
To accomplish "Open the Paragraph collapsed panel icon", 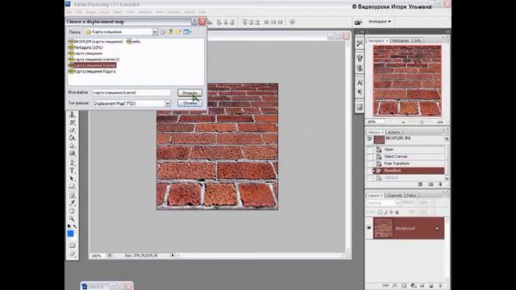I will pyautogui.click(x=360, y=92).
